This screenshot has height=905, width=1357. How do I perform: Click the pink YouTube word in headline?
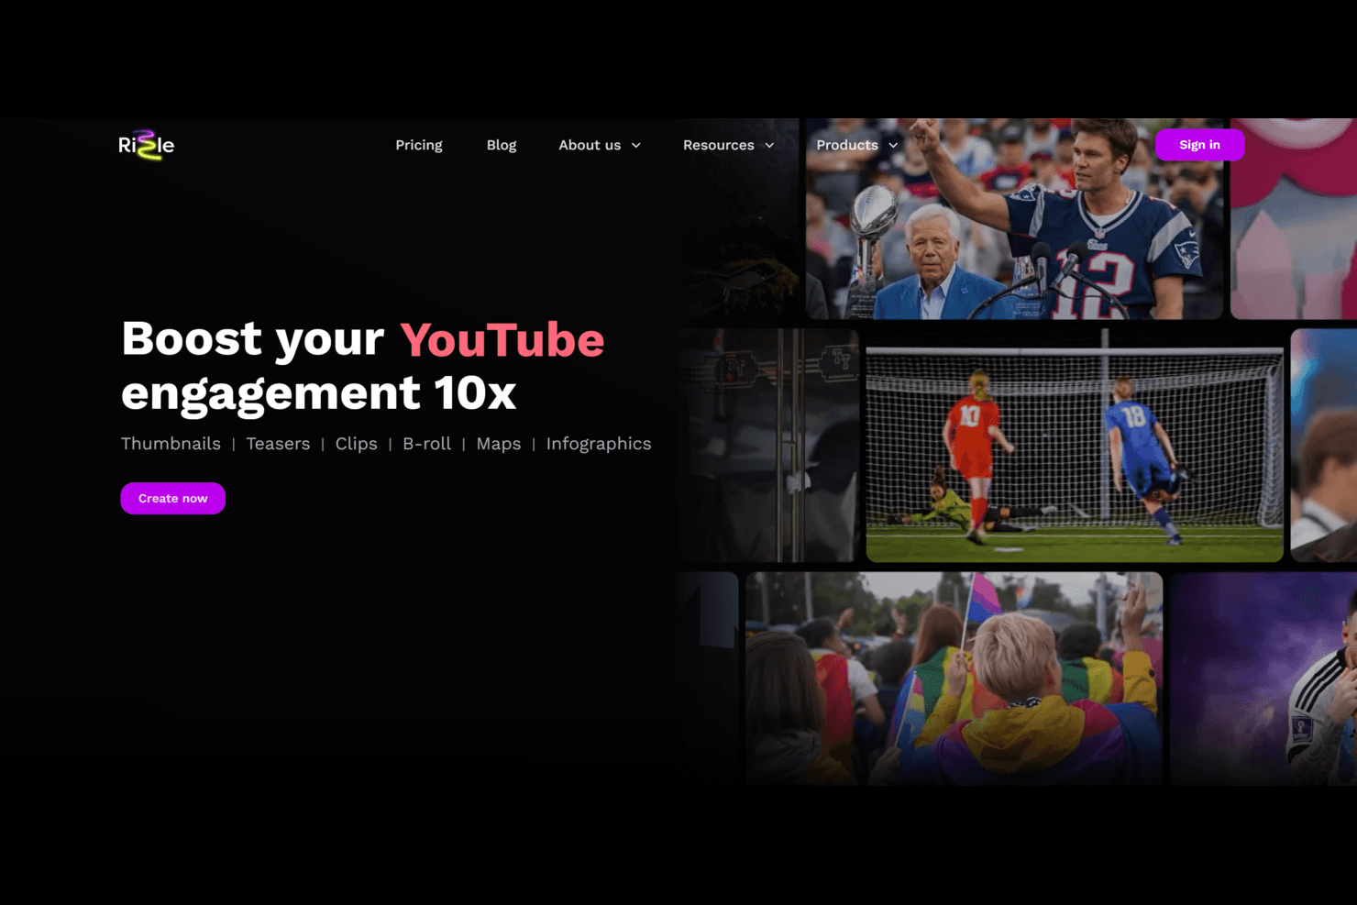point(502,339)
